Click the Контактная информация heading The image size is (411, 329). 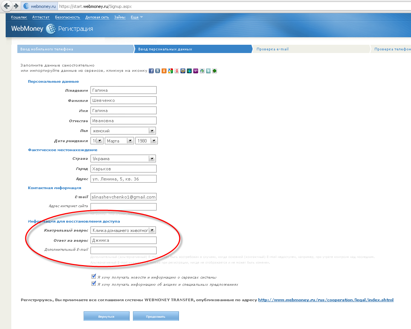point(55,188)
